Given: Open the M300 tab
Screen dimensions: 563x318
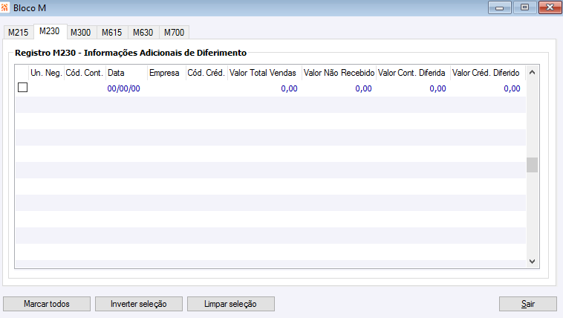Looking at the screenshot, I should (x=81, y=33).
